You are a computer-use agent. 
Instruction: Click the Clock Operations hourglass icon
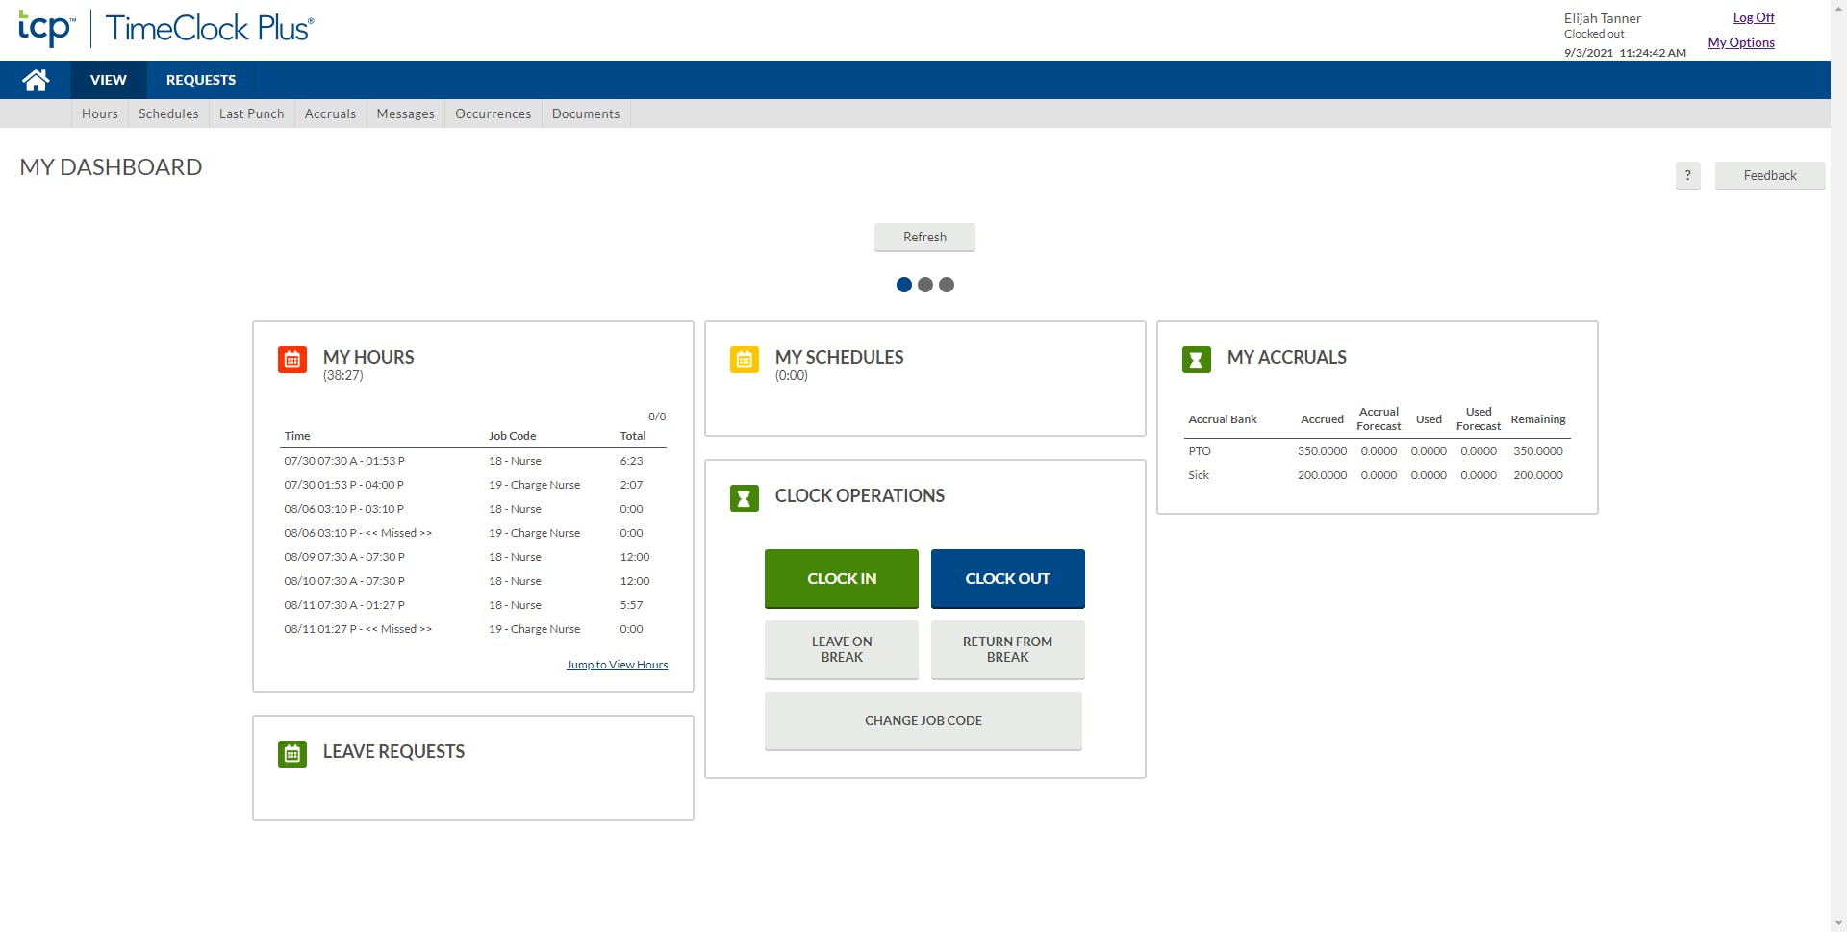coord(744,498)
